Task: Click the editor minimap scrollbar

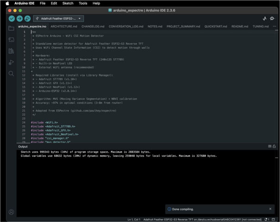Action: click(x=277, y=86)
